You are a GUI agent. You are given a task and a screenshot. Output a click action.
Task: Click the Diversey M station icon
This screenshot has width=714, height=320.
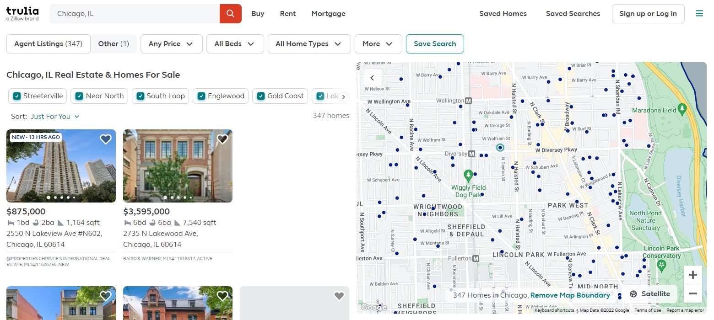coord(472,154)
